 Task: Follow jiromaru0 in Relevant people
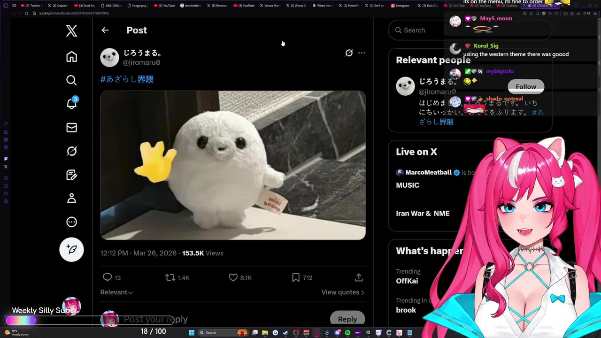click(x=526, y=87)
